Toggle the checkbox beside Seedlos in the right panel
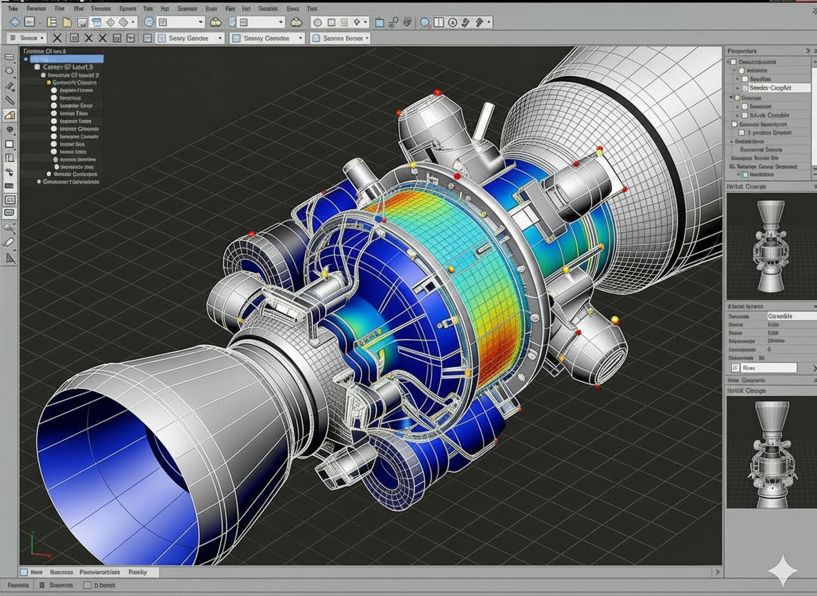 [x=745, y=79]
